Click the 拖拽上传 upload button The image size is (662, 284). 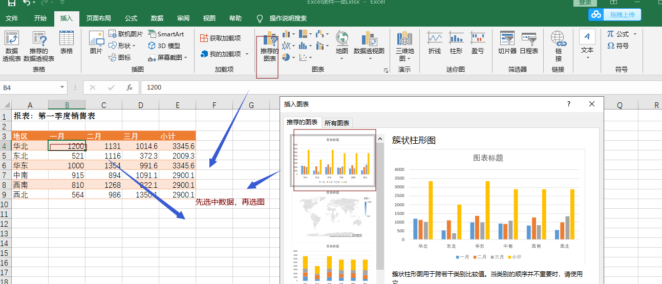pyautogui.click(x=614, y=15)
